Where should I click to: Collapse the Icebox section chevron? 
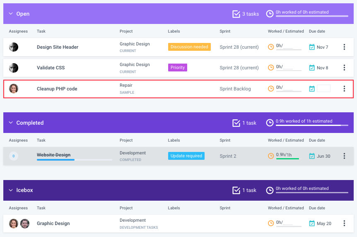point(11,190)
